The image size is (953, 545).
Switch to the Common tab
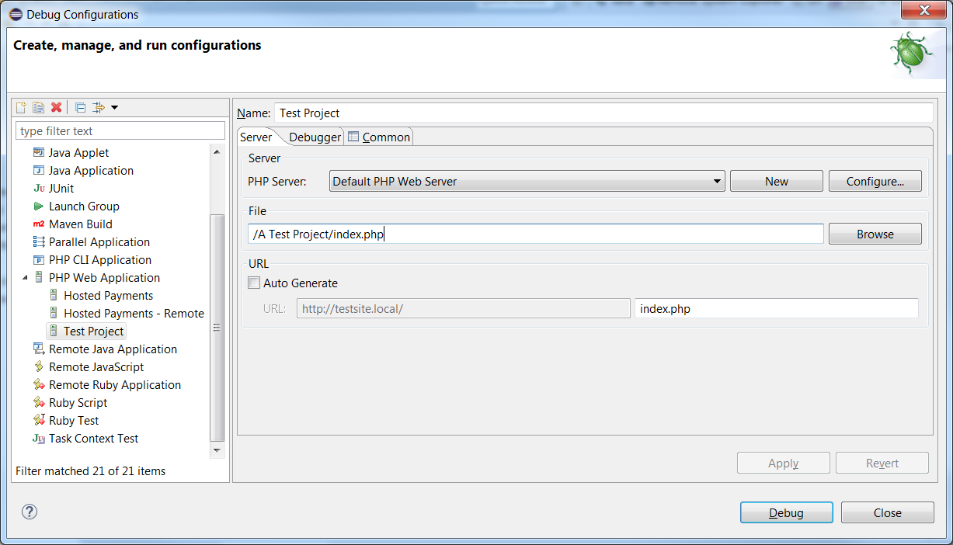(x=385, y=137)
